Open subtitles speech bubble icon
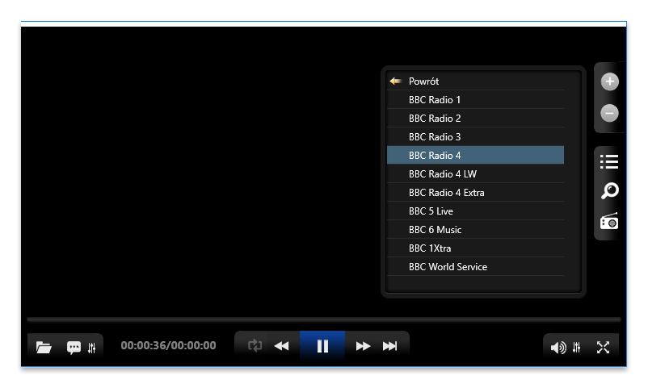The image size is (648, 388). tap(74, 348)
